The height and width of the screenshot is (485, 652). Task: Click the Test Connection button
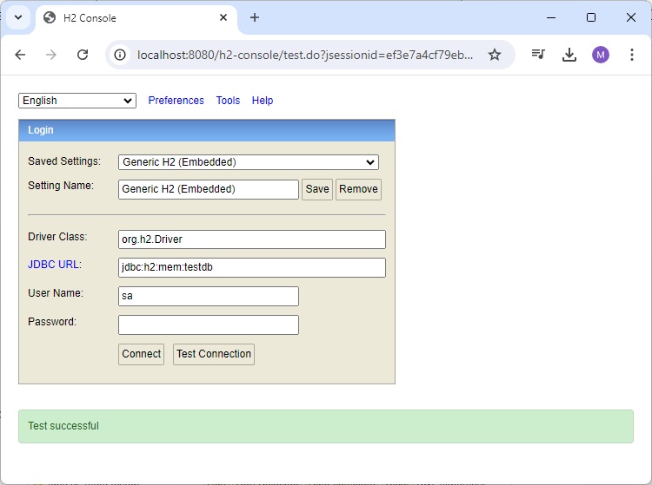click(214, 354)
